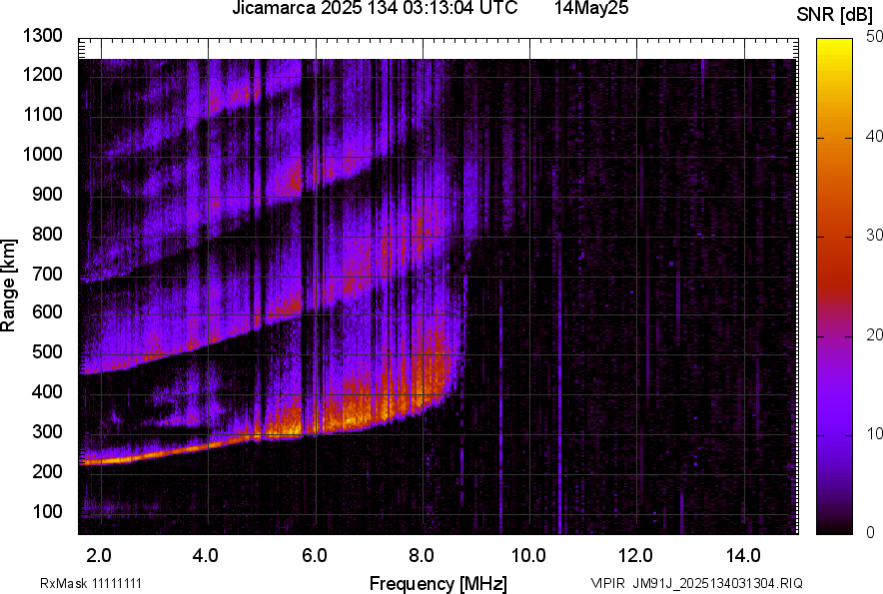
Task: Click the 700 range tick label
Action: pos(47,274)
